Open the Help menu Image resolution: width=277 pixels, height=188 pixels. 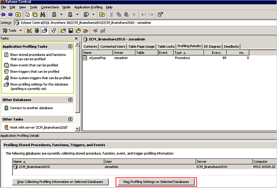(109, 7)
